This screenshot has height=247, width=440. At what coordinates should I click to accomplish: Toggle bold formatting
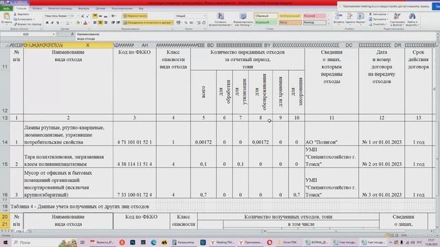click(47, 23)
